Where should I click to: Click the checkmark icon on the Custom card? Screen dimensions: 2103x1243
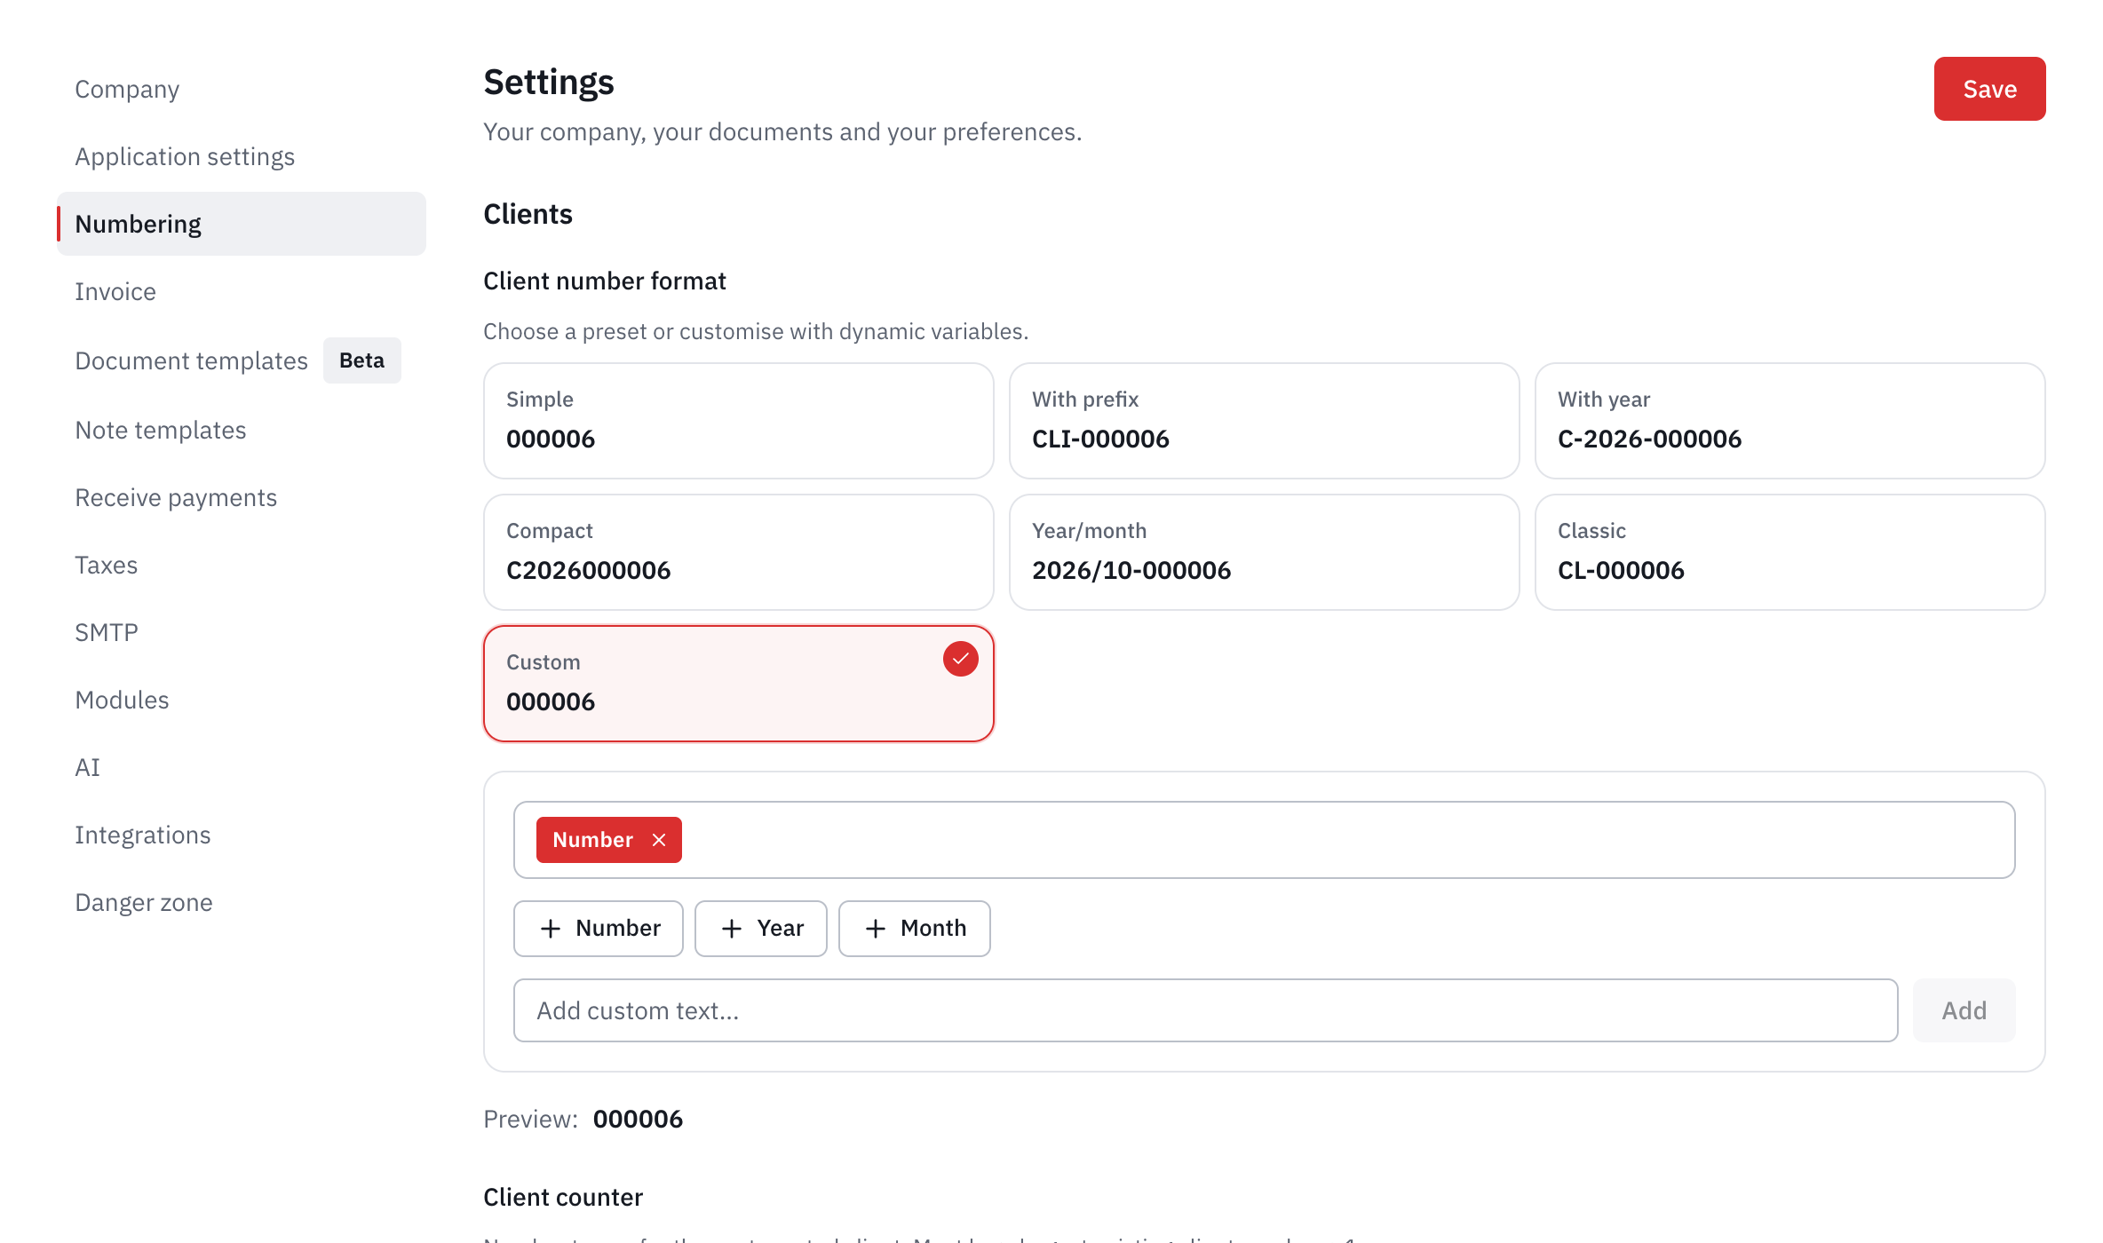tap(960, 659)
